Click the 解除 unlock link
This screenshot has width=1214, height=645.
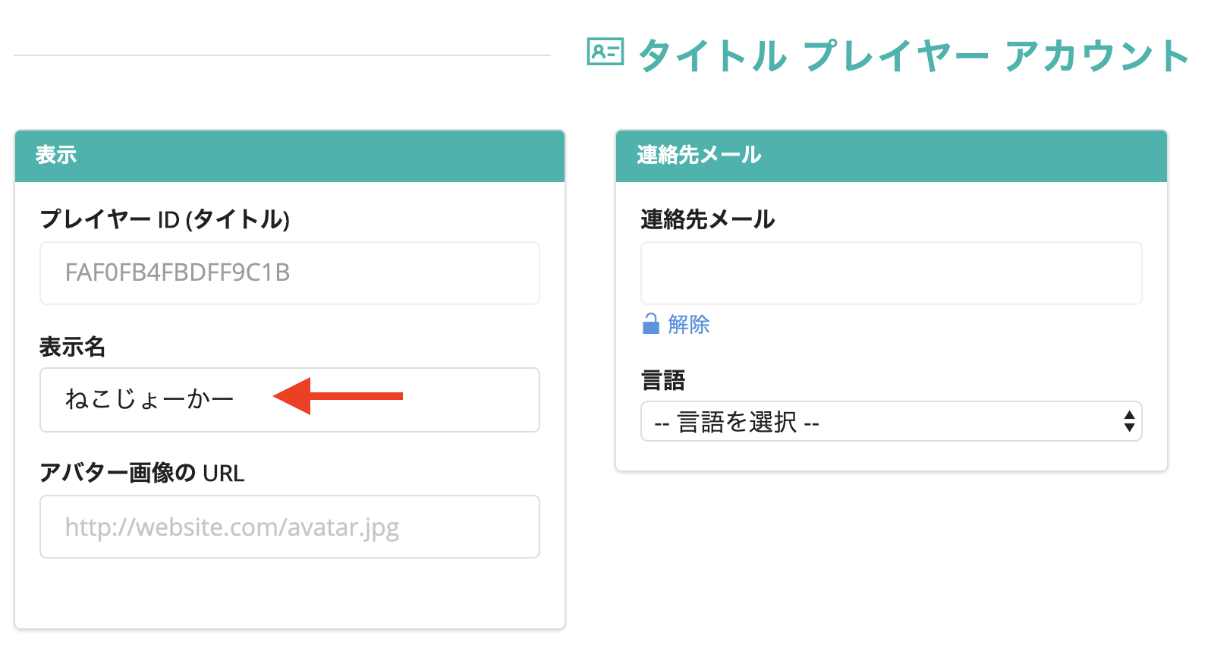[689, 325]
